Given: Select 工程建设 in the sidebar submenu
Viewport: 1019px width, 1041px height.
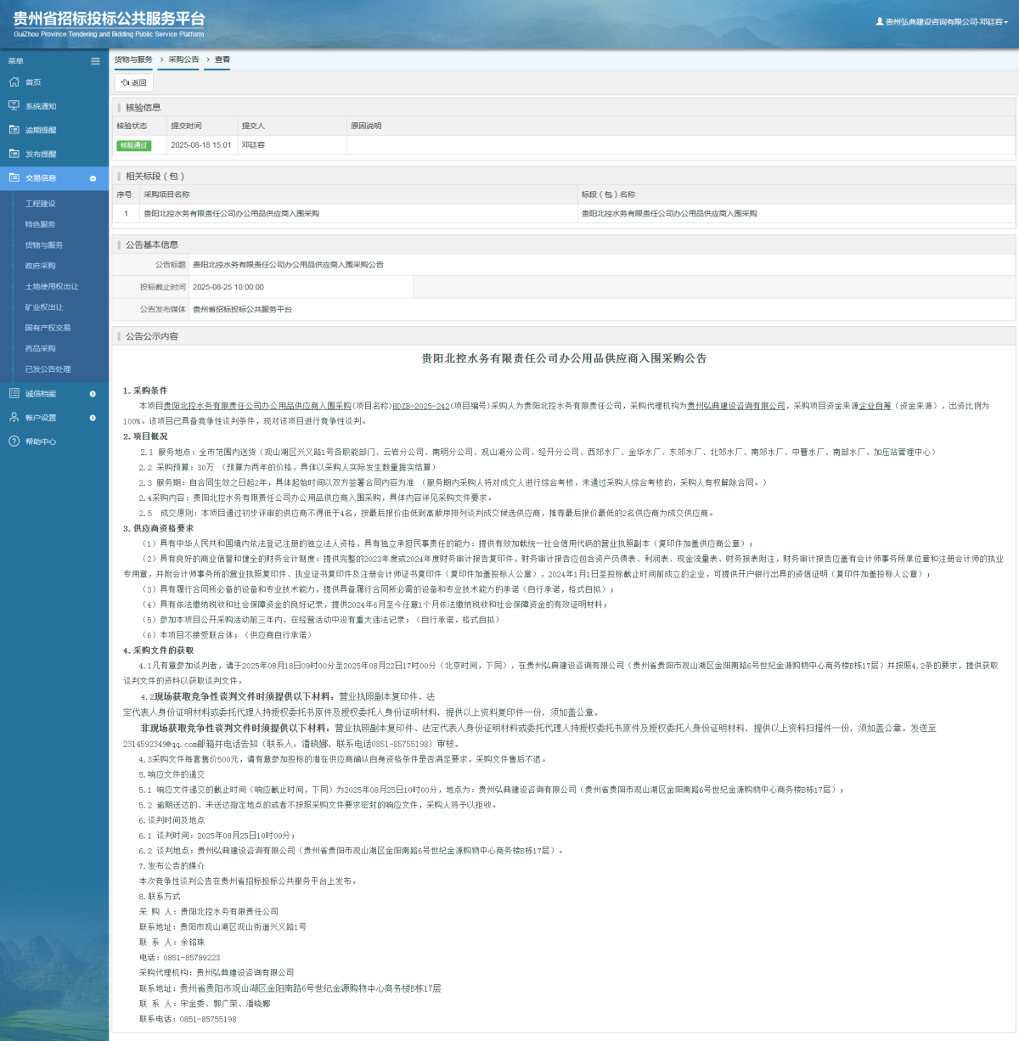Looking at the screenshot, I should [x=40, y=204].
